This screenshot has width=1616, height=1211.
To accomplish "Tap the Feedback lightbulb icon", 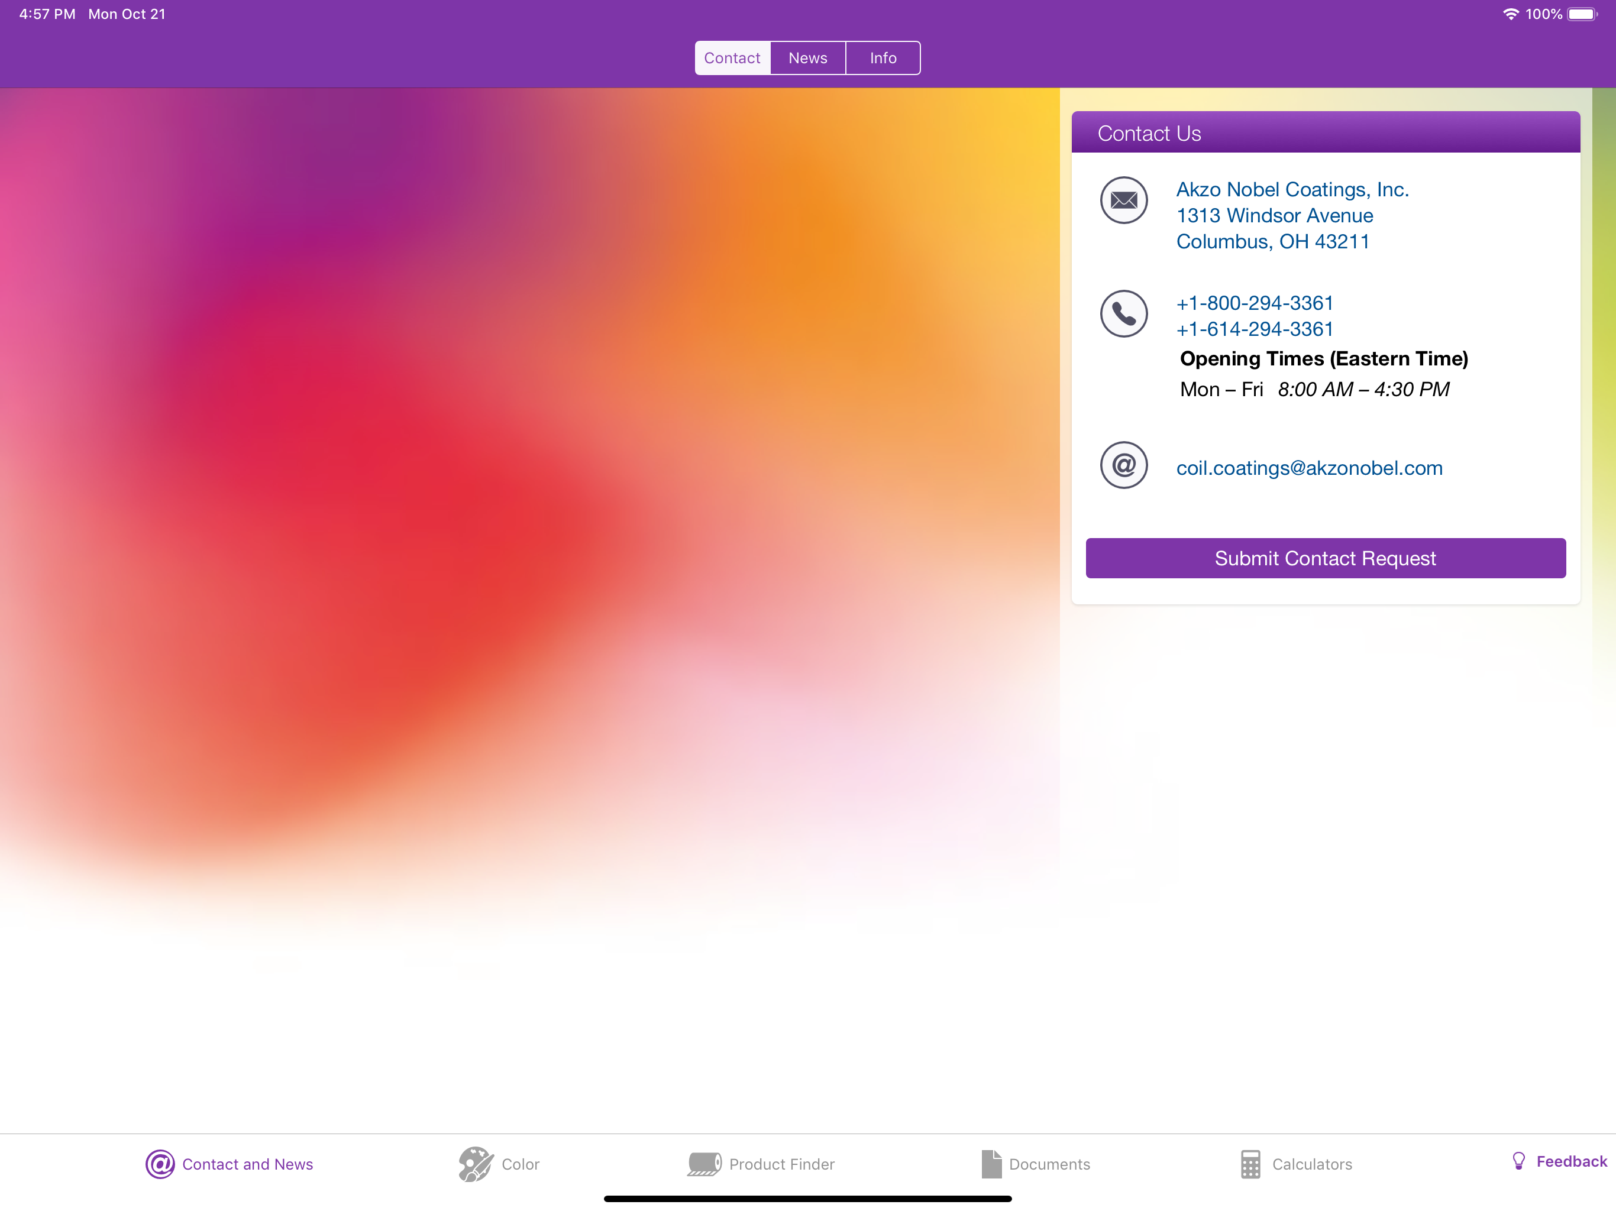I will tap(1518, 1161).
